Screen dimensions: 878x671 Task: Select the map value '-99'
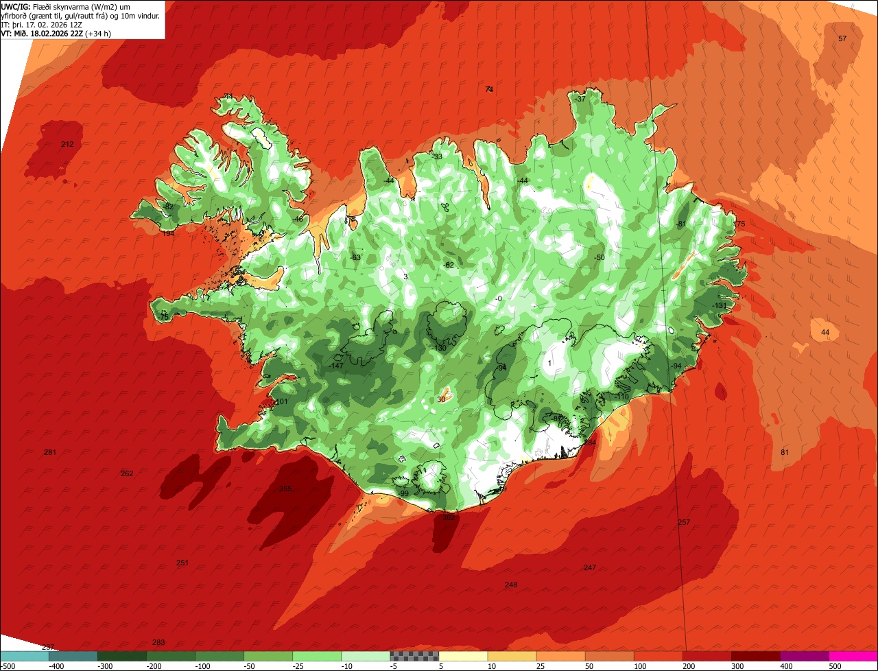point(403,494)
